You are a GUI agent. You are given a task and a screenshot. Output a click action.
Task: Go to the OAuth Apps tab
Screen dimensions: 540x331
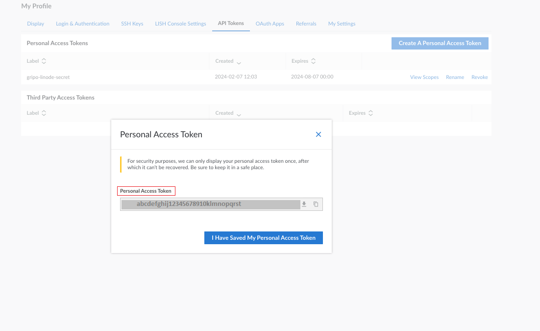270,24
